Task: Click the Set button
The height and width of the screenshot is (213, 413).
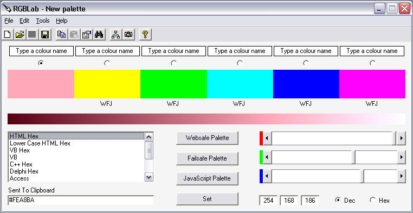Action: coord(207,199)
